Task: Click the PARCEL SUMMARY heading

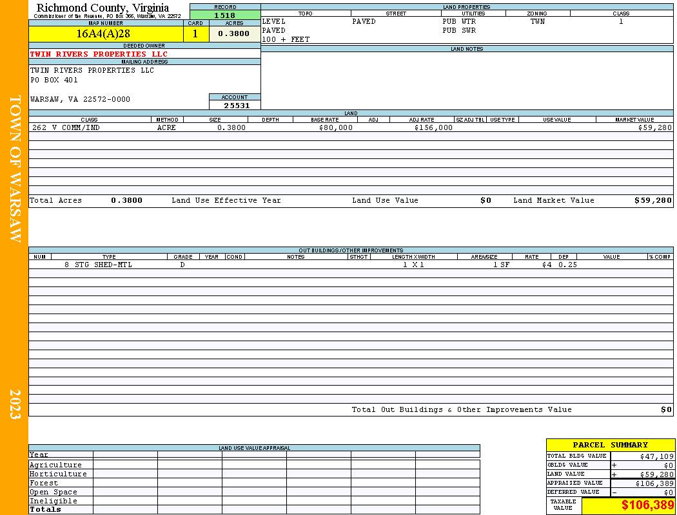Action: (611, 445)
